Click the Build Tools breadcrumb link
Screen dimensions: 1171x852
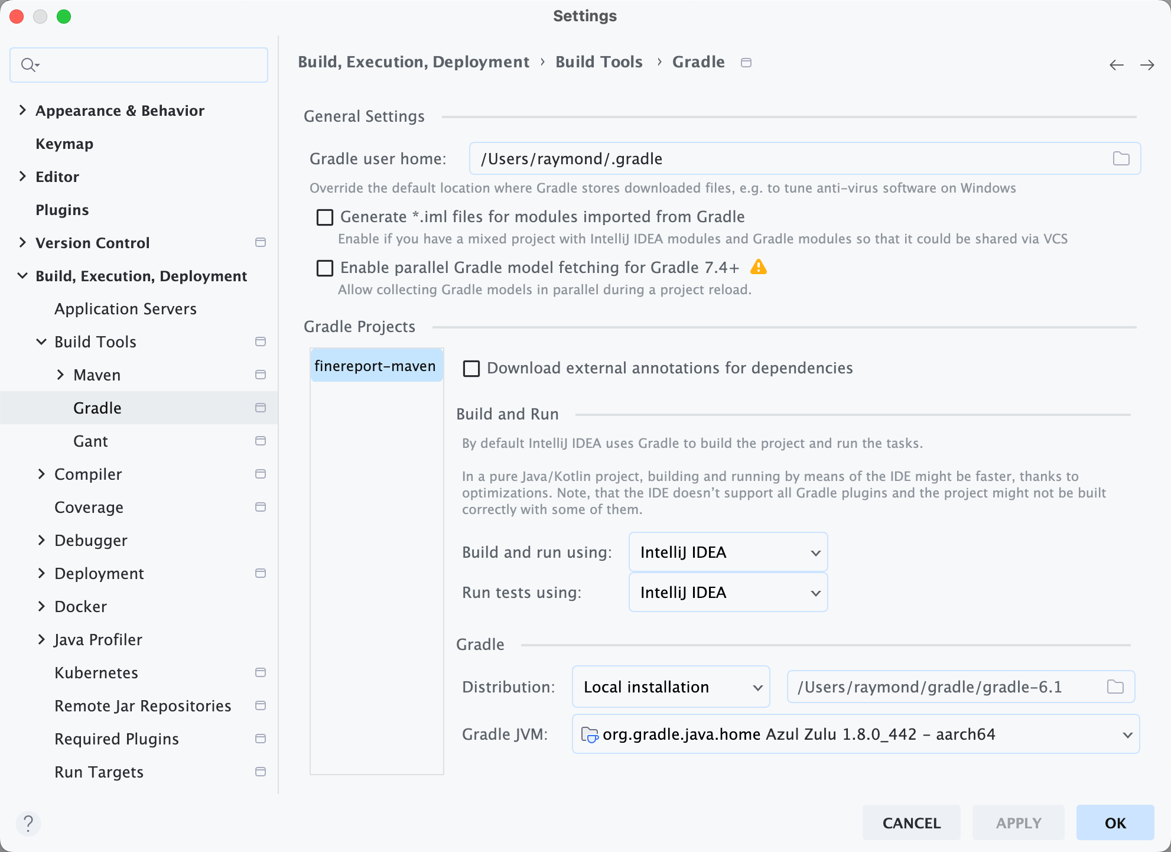tap(598, 62)
